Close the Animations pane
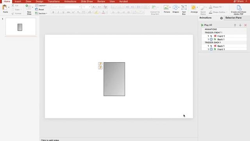This screenshot has height=141, width=250. 221,18
